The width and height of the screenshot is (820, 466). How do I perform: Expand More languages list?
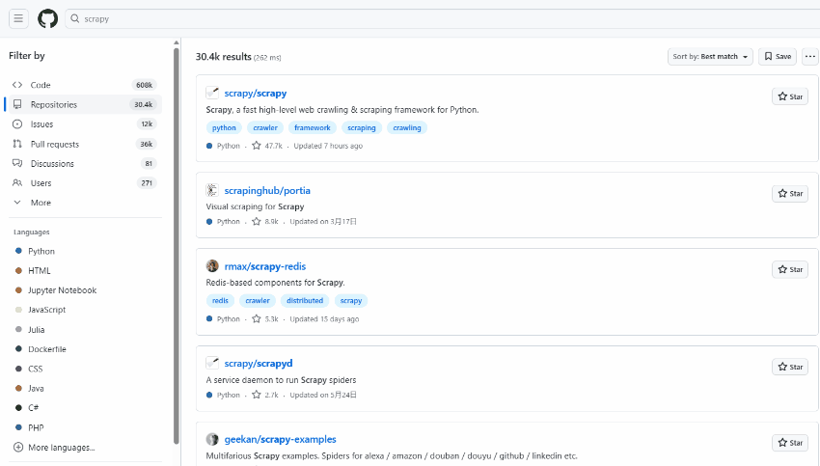(x=61, y=448)
